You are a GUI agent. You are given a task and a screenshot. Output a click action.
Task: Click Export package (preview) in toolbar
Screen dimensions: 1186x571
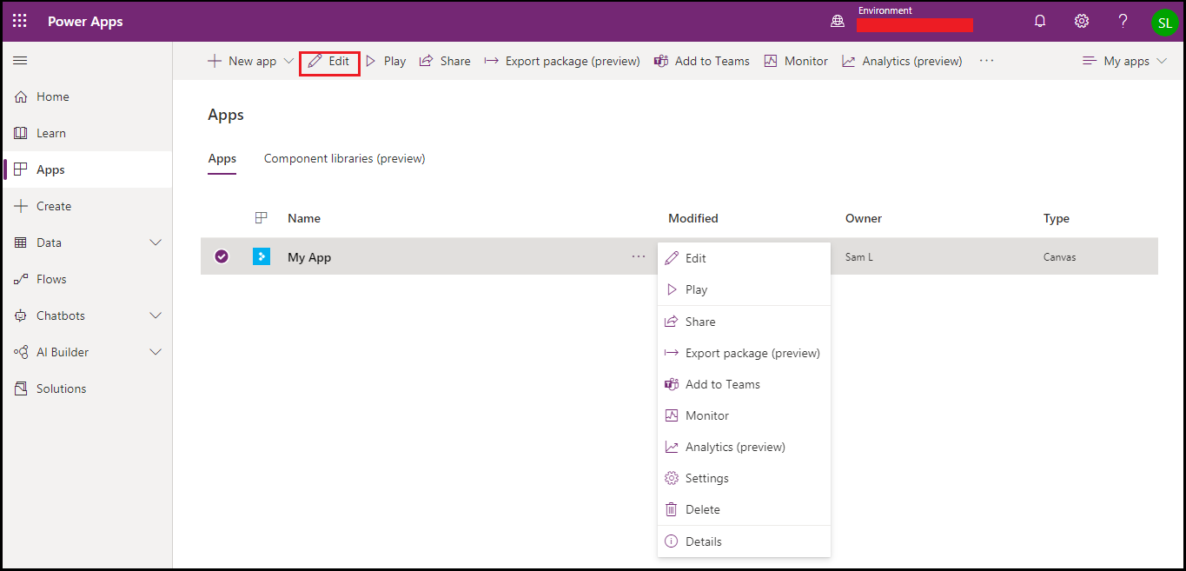562,61
